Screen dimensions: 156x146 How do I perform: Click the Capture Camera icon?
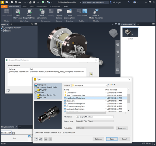tap(59, 11)
